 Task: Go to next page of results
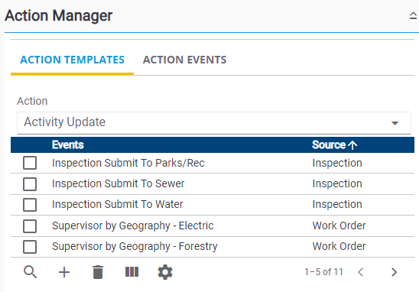394,272
